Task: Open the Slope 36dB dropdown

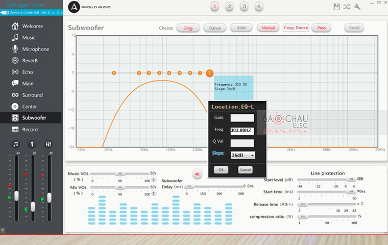Action: [x=243, y=155]
